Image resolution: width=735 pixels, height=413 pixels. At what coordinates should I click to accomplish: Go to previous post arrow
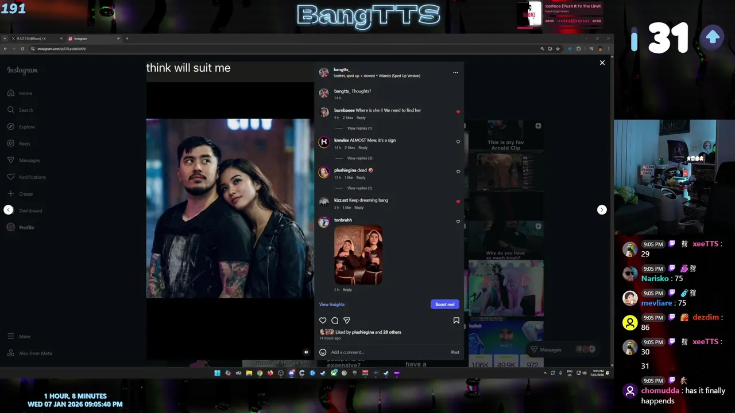click(9, 210)
